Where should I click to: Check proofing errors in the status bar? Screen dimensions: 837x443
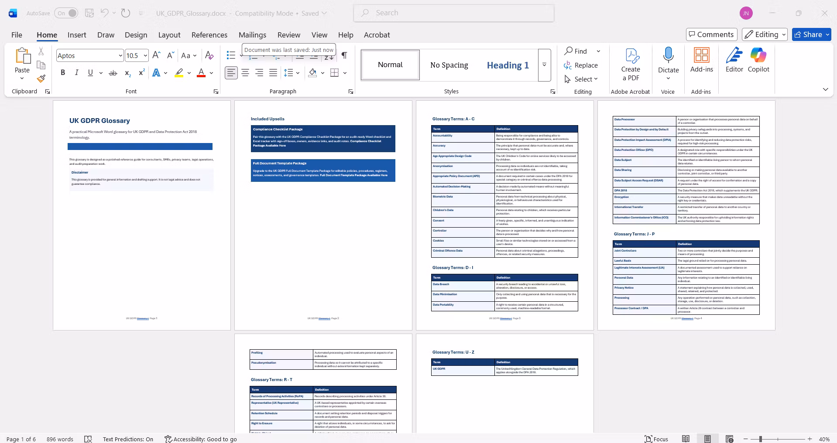coord(88,439)
